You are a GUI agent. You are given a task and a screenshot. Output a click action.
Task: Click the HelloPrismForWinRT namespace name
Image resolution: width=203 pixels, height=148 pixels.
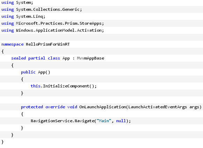coord(48,44)
